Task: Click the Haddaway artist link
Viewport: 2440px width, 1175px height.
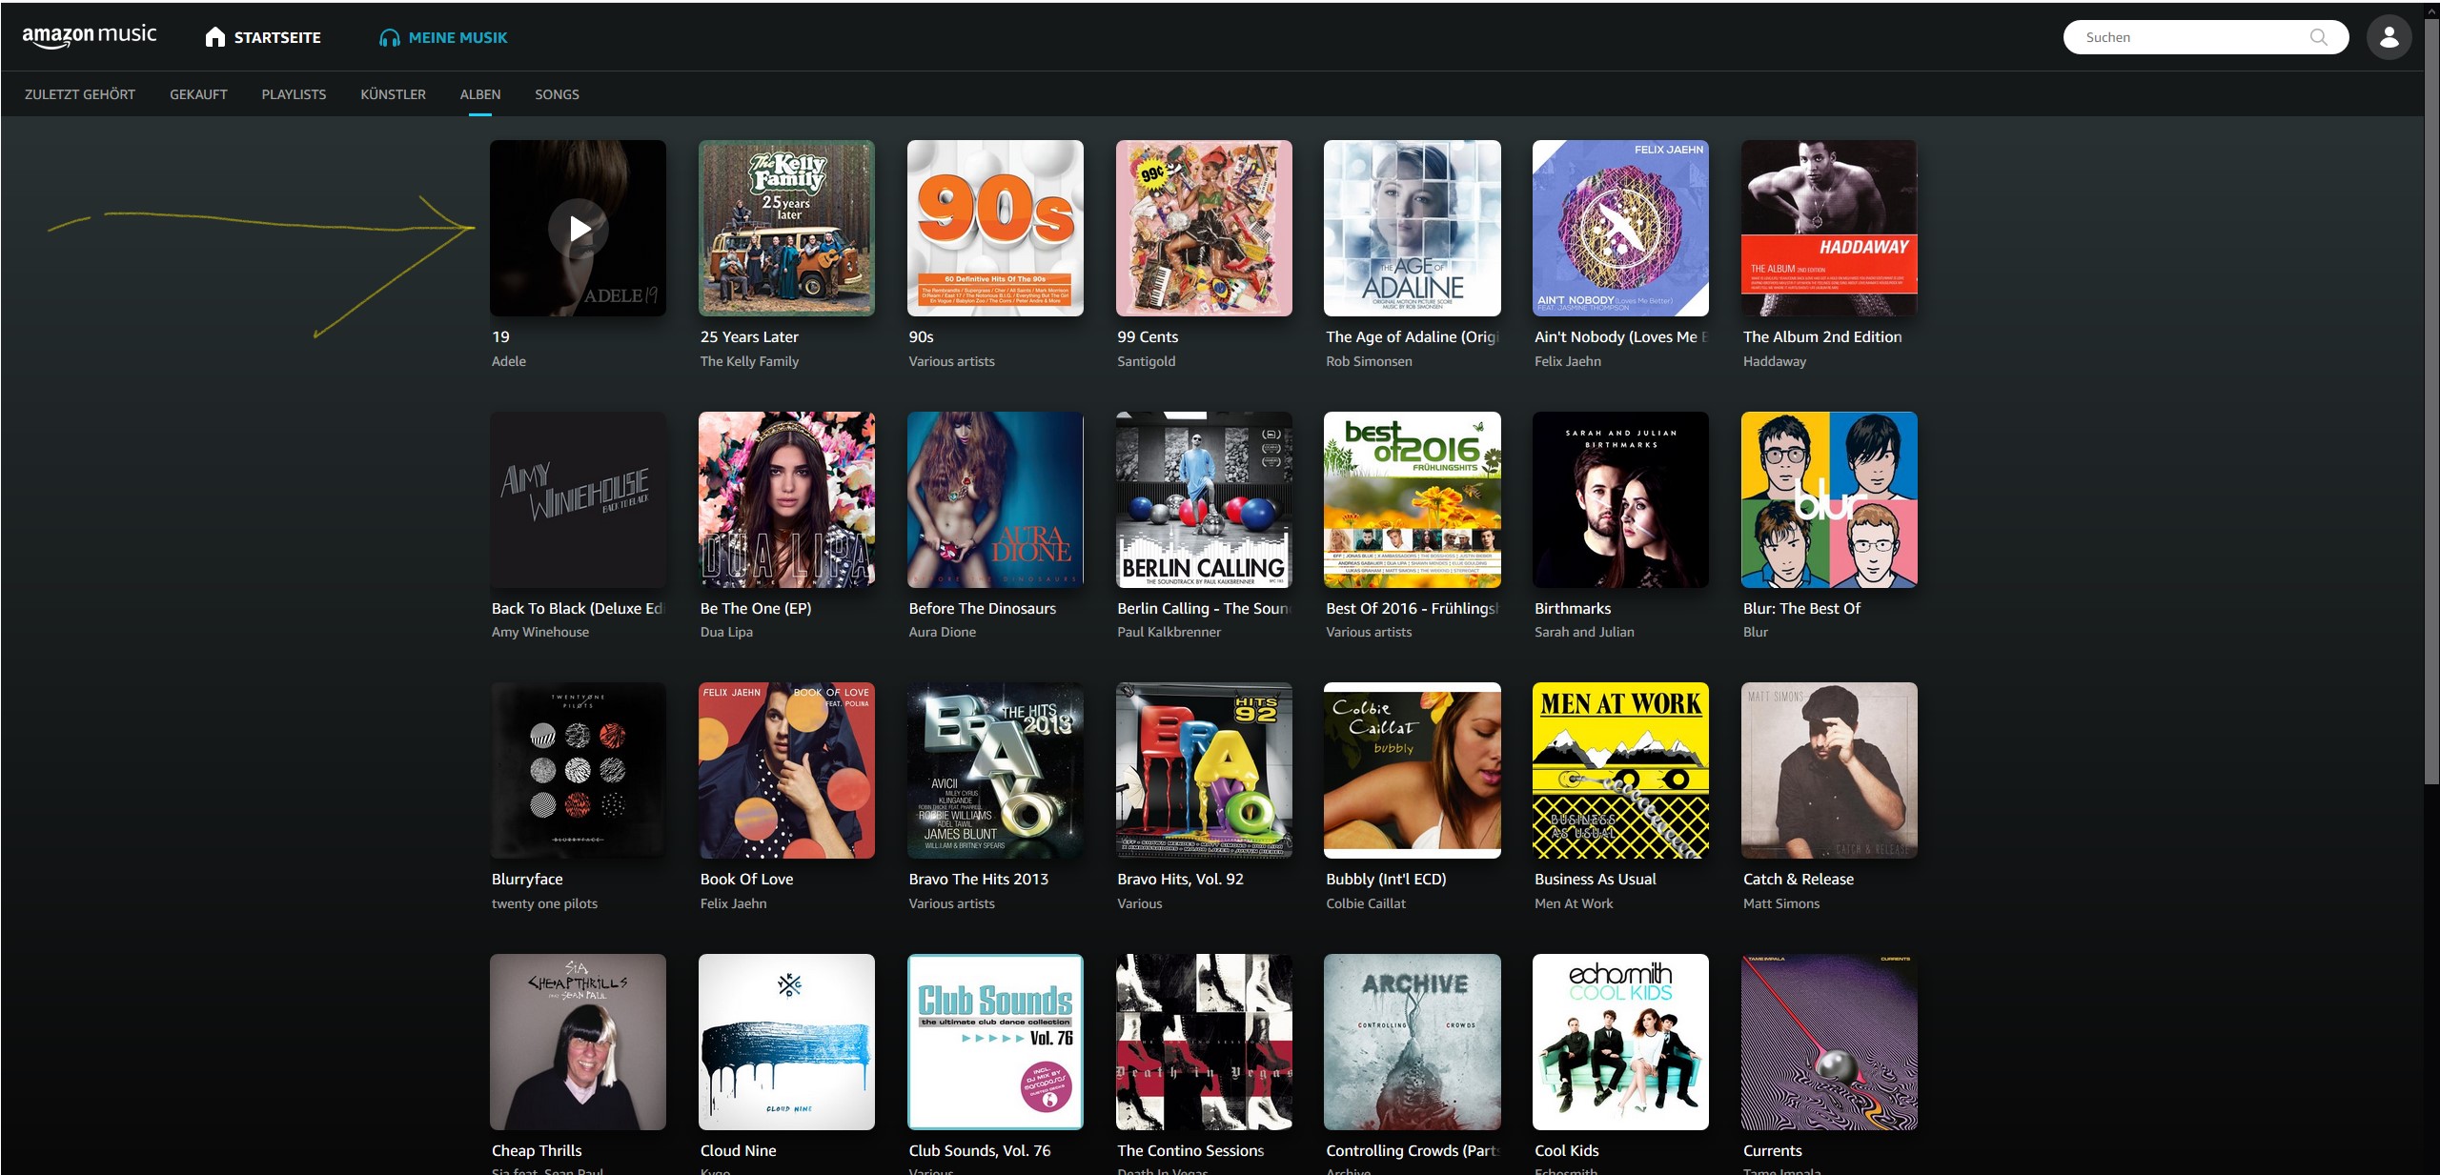Action: pyautogui.click(x=1774, y=361)
